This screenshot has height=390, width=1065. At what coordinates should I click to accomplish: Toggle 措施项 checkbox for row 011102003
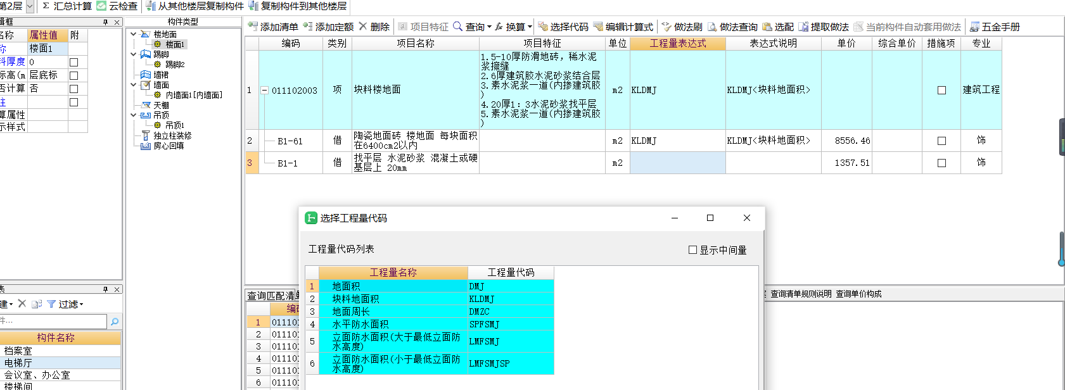coord(941,91)
